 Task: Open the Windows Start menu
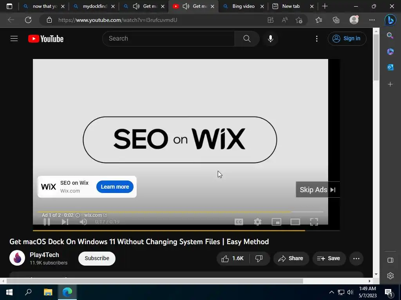(9, 292)
